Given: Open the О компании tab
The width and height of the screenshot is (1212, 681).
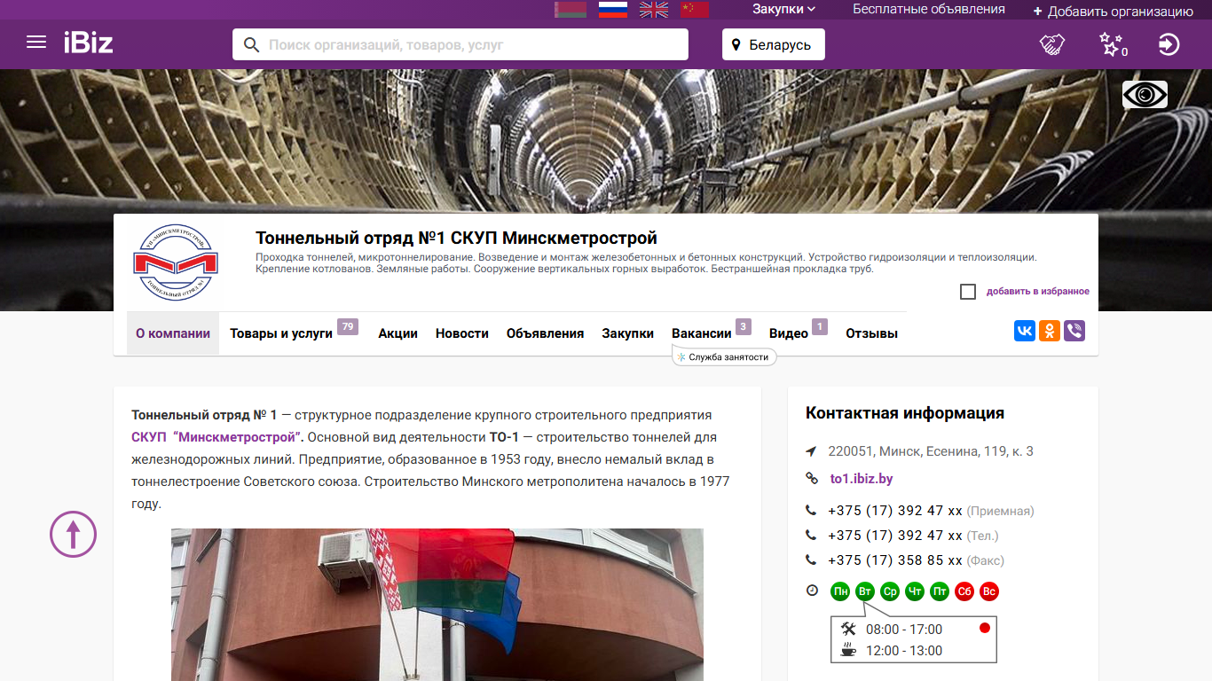Looking at the screenshot, I should click(173, 333).
